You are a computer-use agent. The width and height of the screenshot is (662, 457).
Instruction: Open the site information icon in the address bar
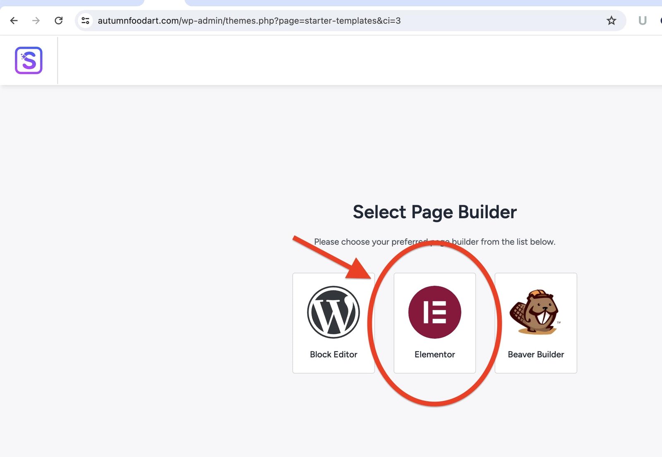[86, 21]
